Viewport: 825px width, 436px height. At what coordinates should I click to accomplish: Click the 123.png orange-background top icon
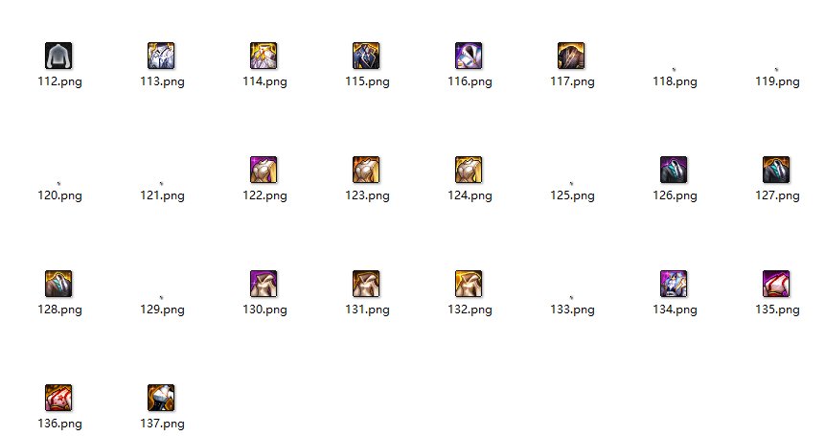coord(366,170)
